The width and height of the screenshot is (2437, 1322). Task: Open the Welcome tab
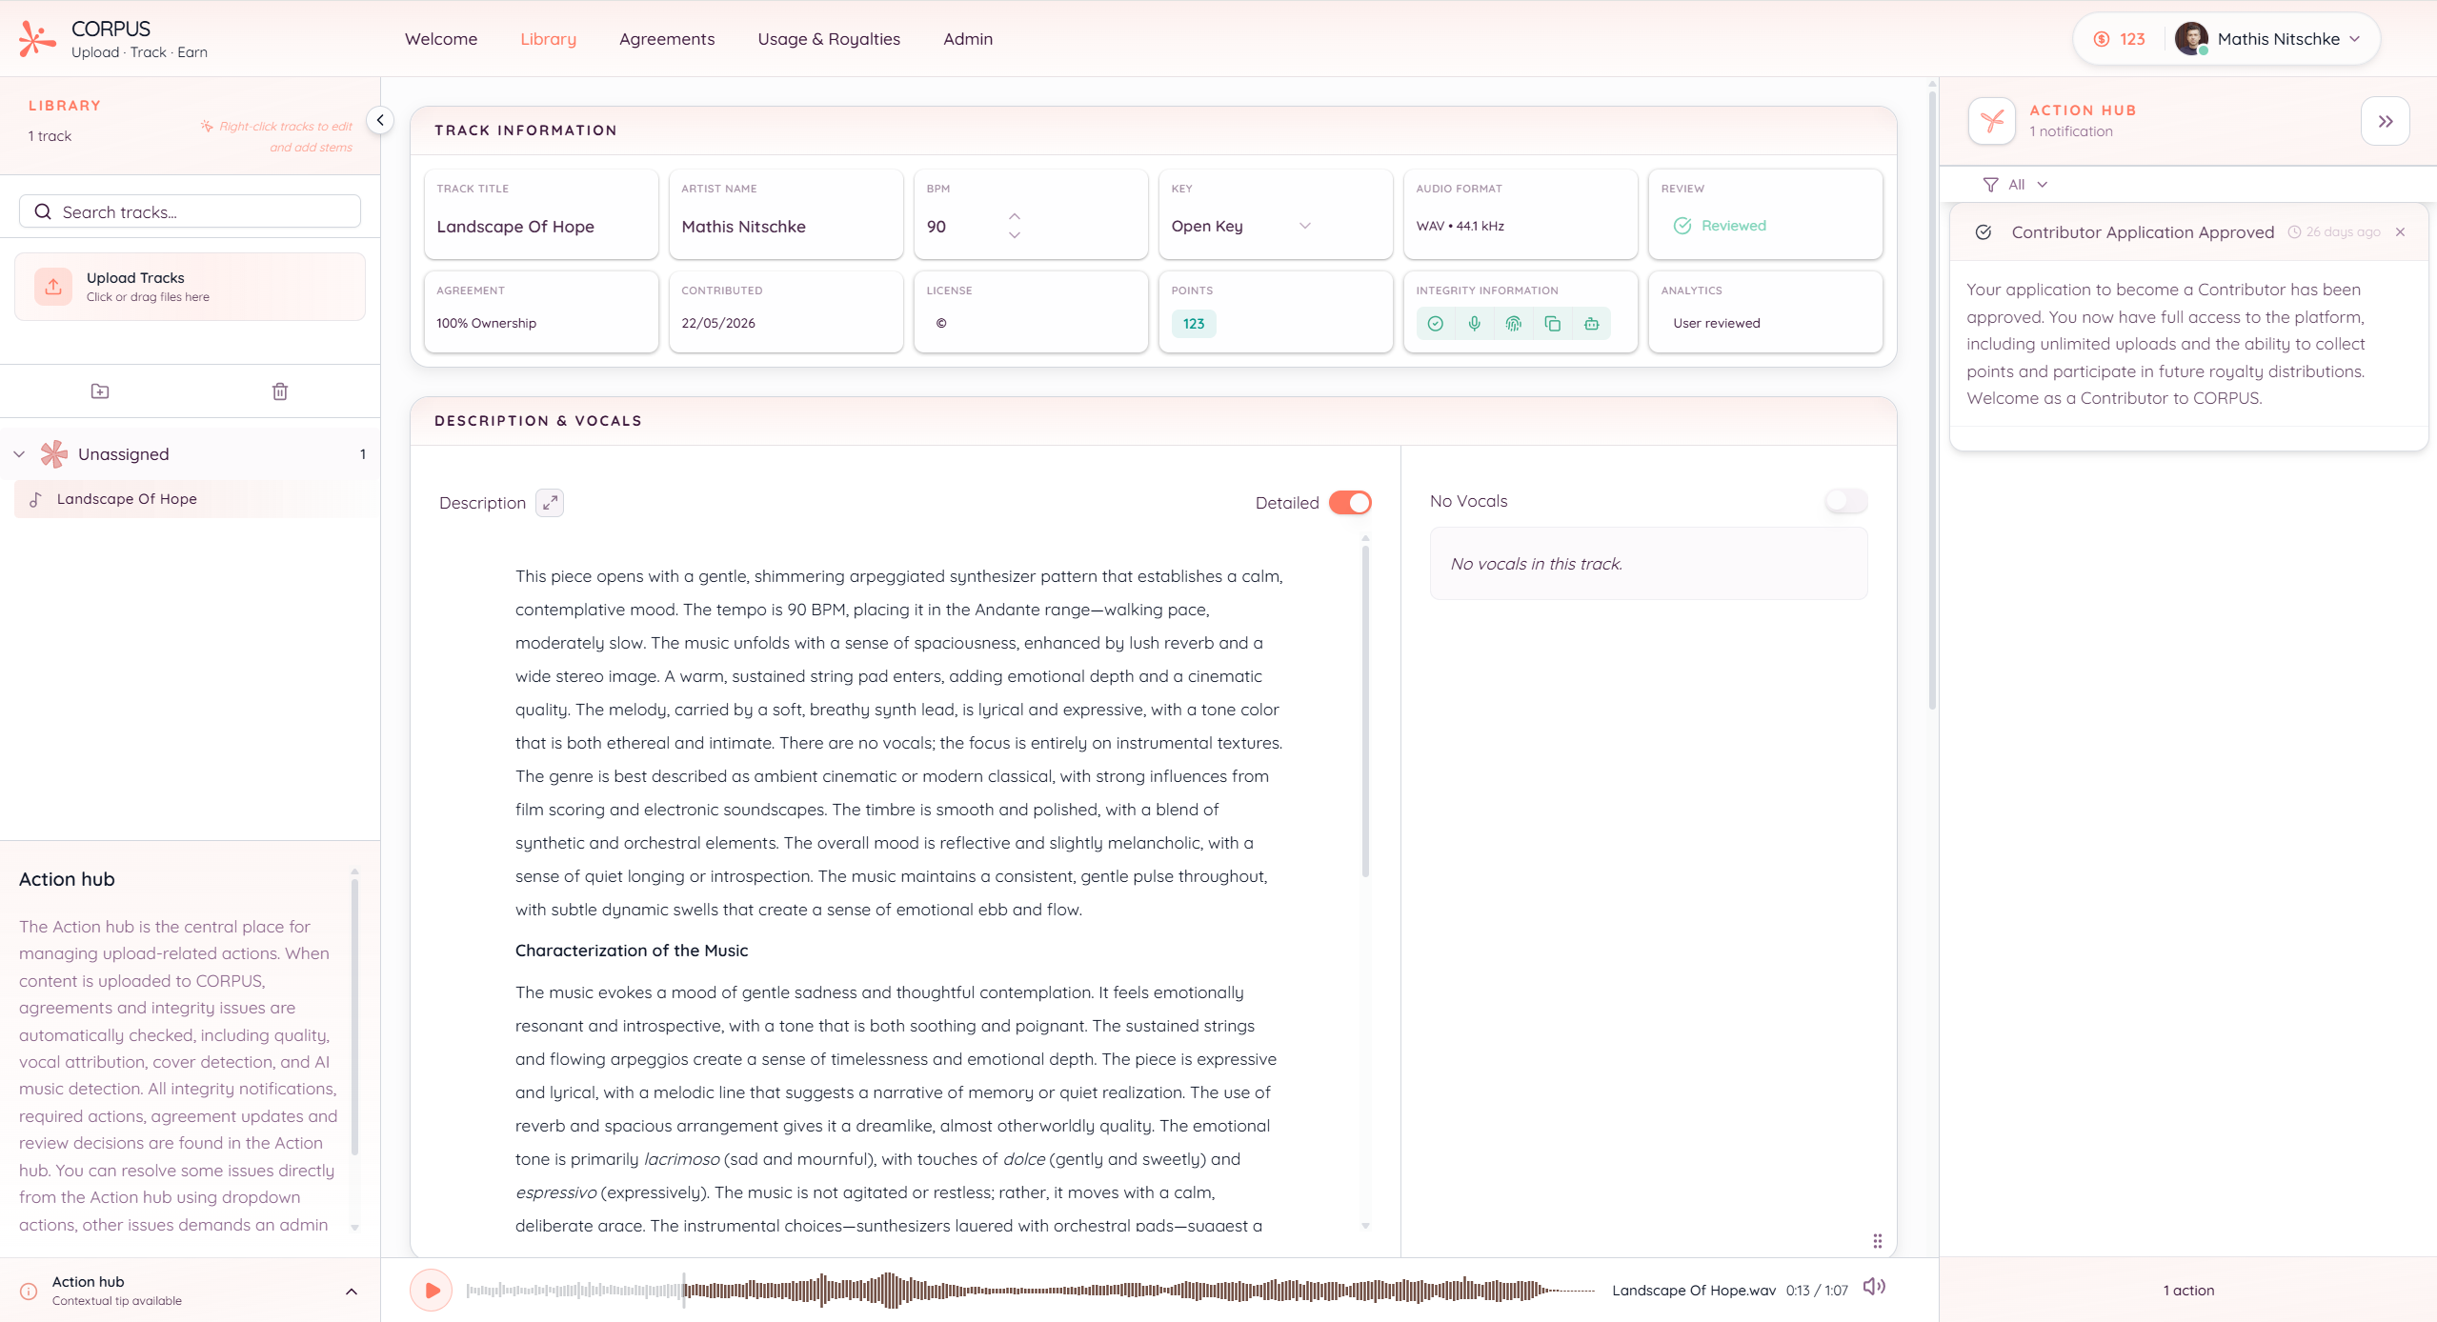pos(441,39)
